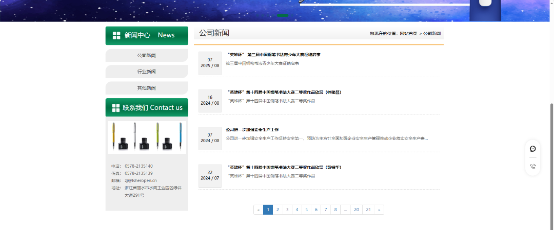This screenshot has width=554, height=230.
Task: Click the customer service chat icon
Action: click(x=533, y=149)
